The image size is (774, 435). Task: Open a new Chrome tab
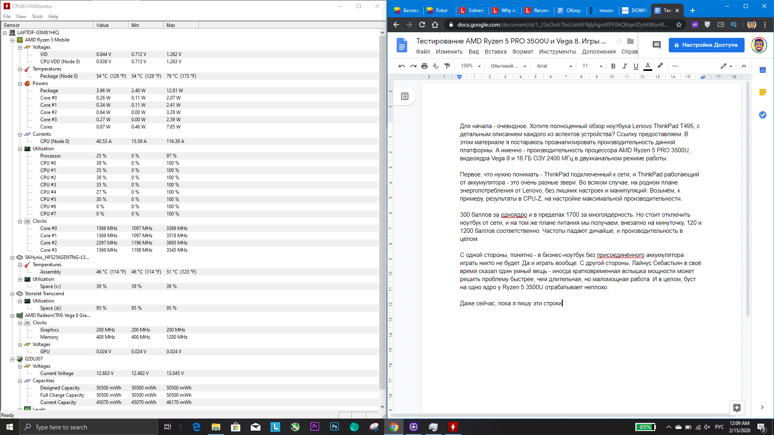tap(693, 10)
